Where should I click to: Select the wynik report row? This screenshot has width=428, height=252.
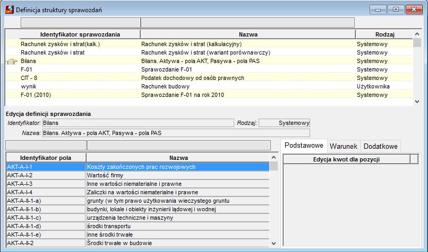[209, 86]
